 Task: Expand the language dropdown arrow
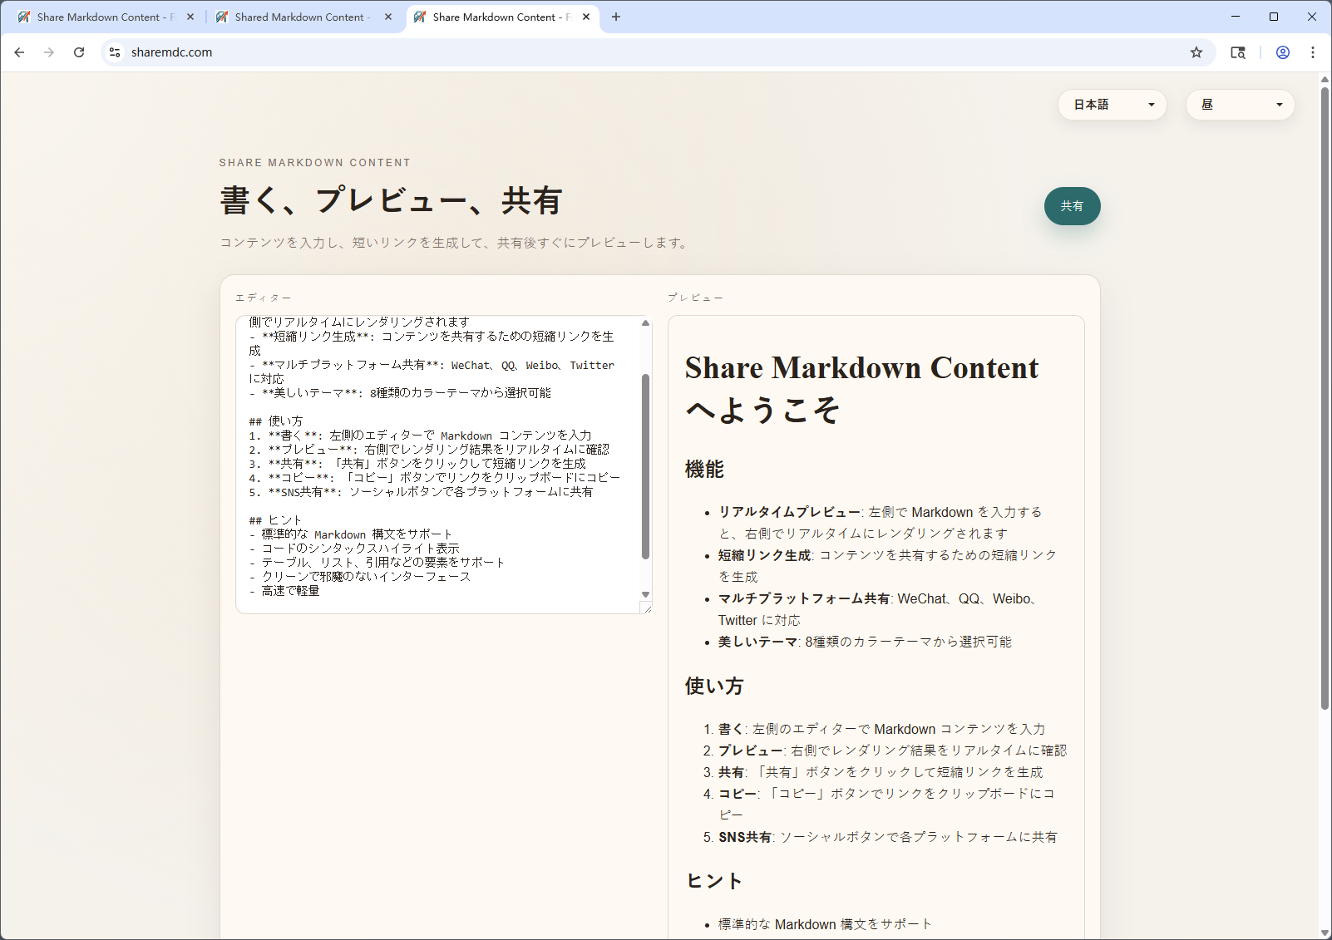click(1152, 104)
